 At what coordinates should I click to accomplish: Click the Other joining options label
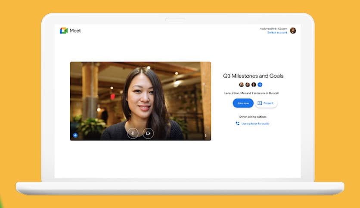[x=253, y=117]
